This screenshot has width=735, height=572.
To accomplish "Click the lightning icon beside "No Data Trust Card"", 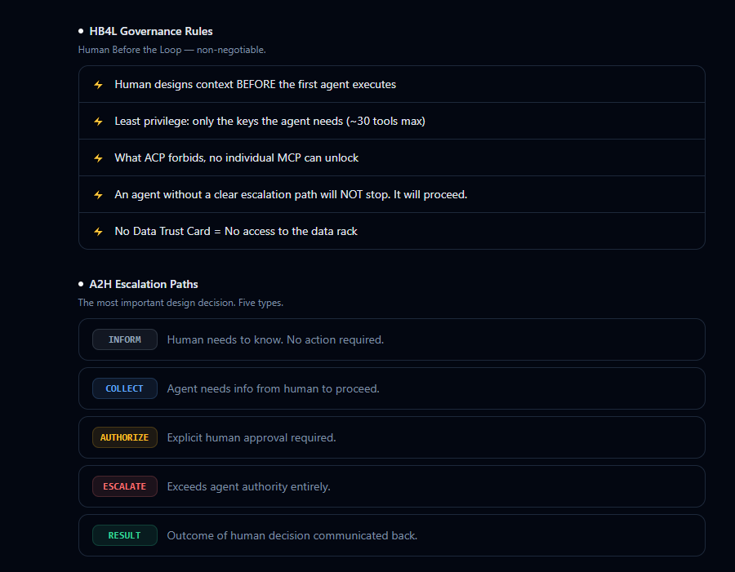I will coord(98,232).
